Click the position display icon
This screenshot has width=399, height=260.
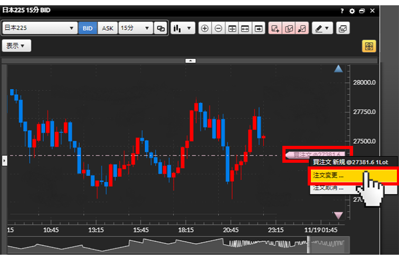[302, 28]
